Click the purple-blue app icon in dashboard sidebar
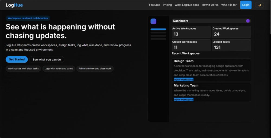The image size is (271, 138). (x=153, y=21)
